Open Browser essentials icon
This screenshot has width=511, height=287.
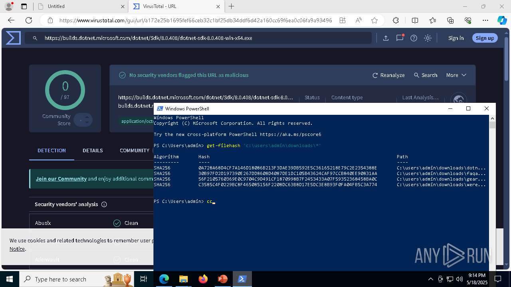pos(468,20)
